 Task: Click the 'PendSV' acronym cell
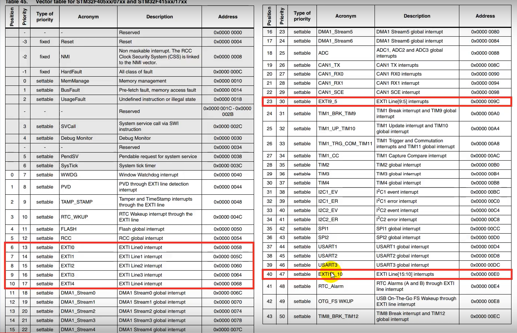click(88, 156)
